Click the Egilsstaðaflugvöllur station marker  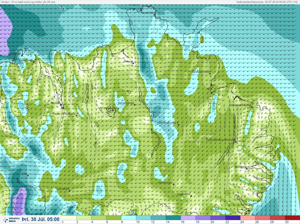[236, 142]
